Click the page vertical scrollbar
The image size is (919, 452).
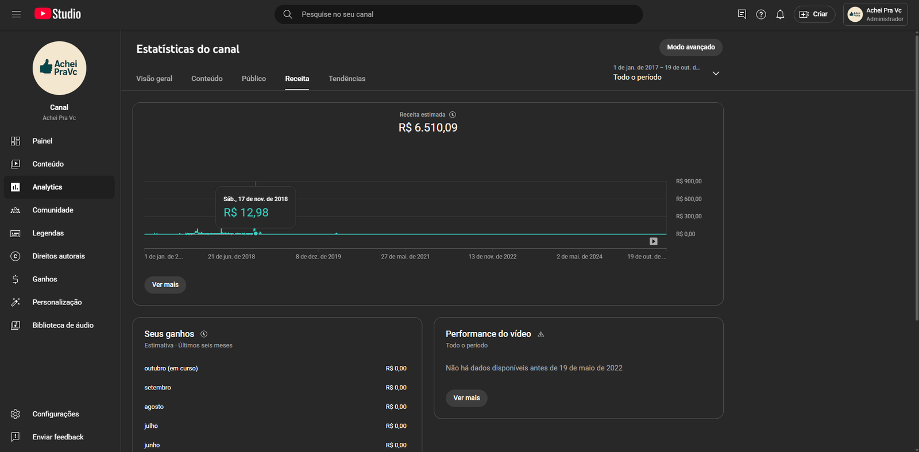coord(916,172)
